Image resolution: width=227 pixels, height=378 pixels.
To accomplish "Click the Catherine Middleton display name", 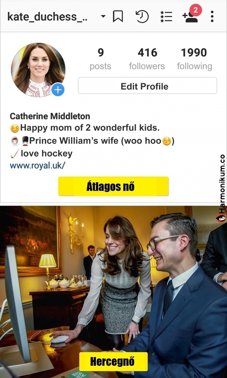I will [x=50, y=116].
